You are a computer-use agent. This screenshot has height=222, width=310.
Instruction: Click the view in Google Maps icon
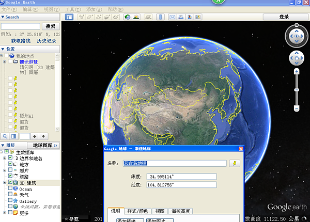click(190, 17)
